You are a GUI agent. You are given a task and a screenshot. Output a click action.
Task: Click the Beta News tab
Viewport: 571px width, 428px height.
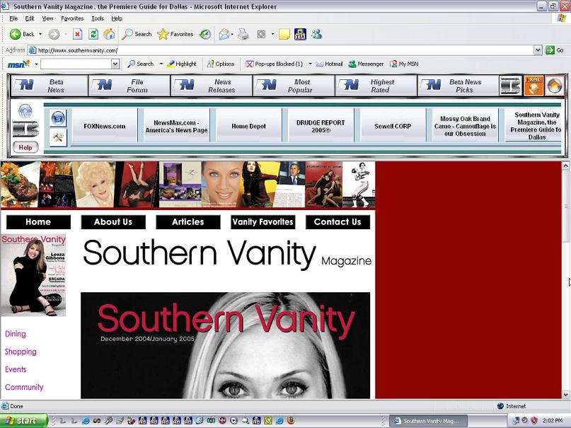coord(50,86)
